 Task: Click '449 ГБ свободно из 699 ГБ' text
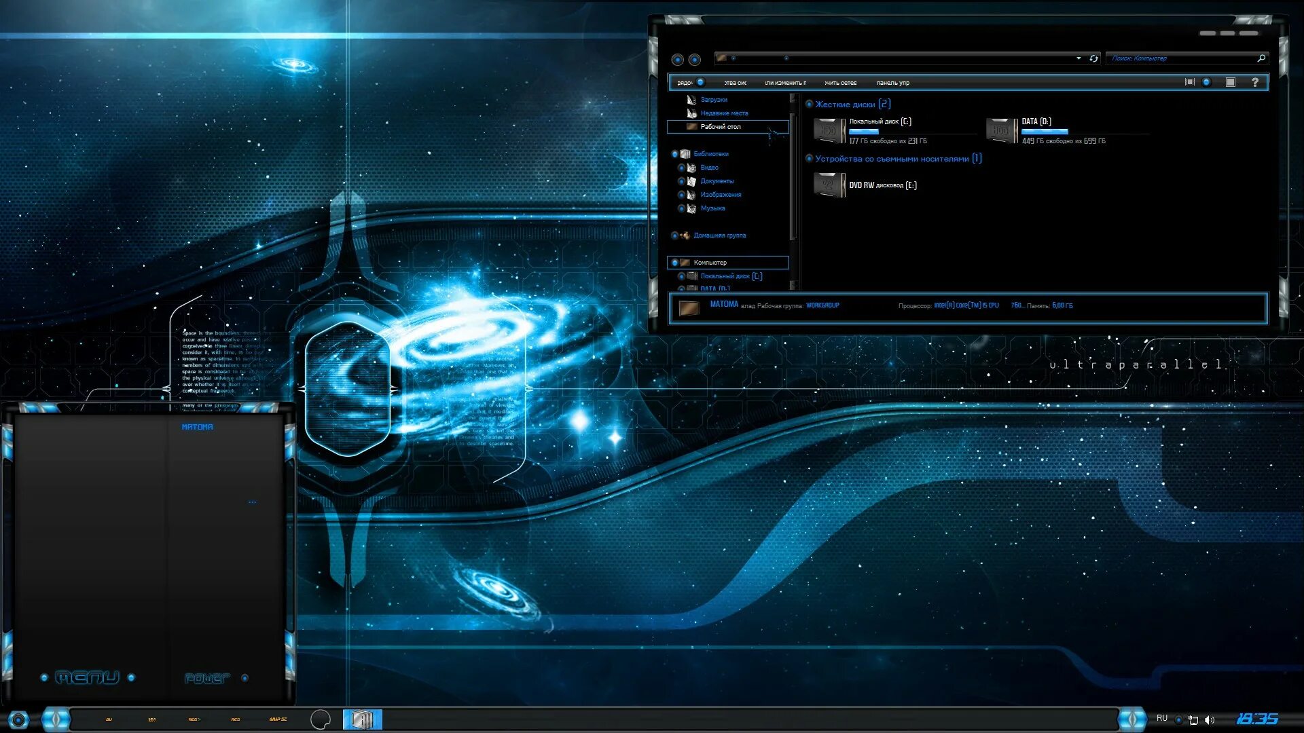click(x=1064, y=141)
